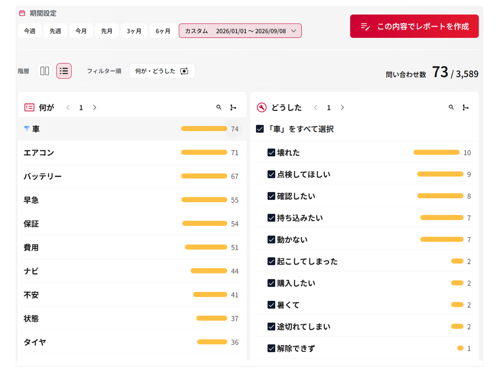Image resolution: width=499 pixels, height=386 pixels.
Task: Select the 3ヶ月 period tab
Action: pos(134,31)
